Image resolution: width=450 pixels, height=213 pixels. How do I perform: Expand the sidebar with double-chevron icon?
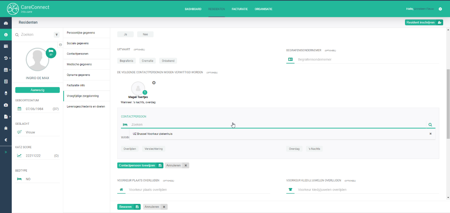point(6,152)
